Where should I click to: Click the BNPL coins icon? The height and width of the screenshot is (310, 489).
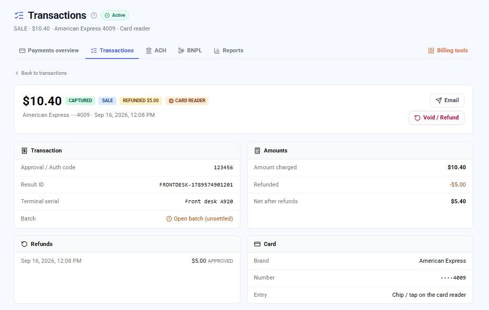pyautogui.click(x=181, y=50)
